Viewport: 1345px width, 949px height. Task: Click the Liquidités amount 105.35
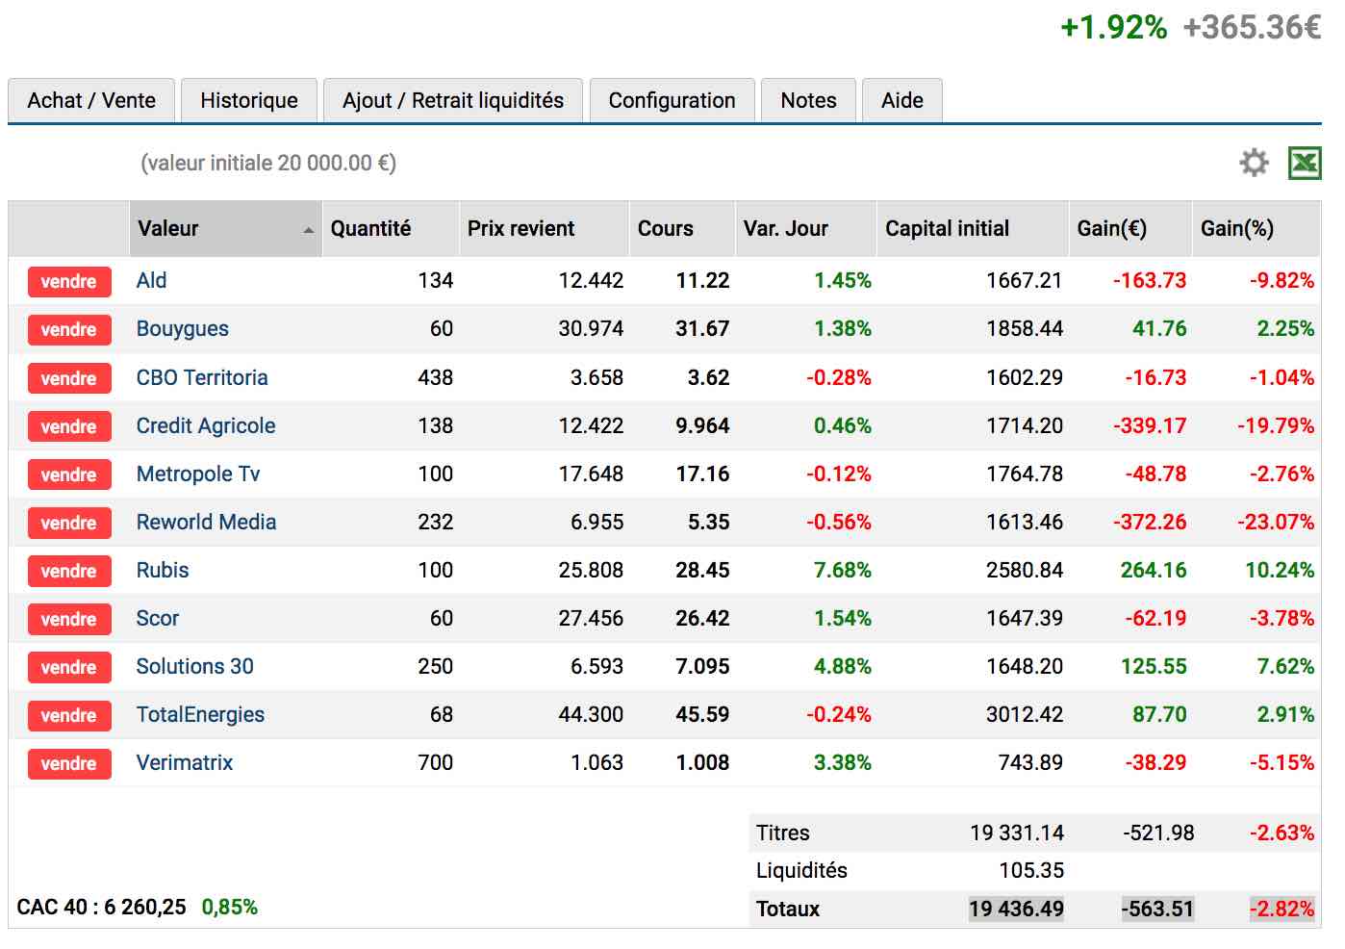click(x=1031, y=870)
